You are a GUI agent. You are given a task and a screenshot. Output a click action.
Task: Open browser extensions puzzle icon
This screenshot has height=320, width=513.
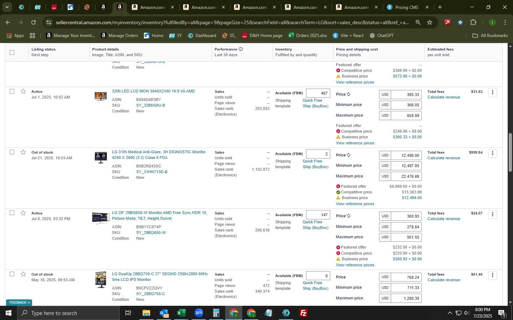tap(473, 22)
